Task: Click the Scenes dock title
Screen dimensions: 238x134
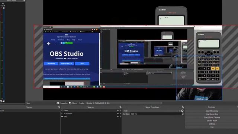Action: click(x=29, y=107)
